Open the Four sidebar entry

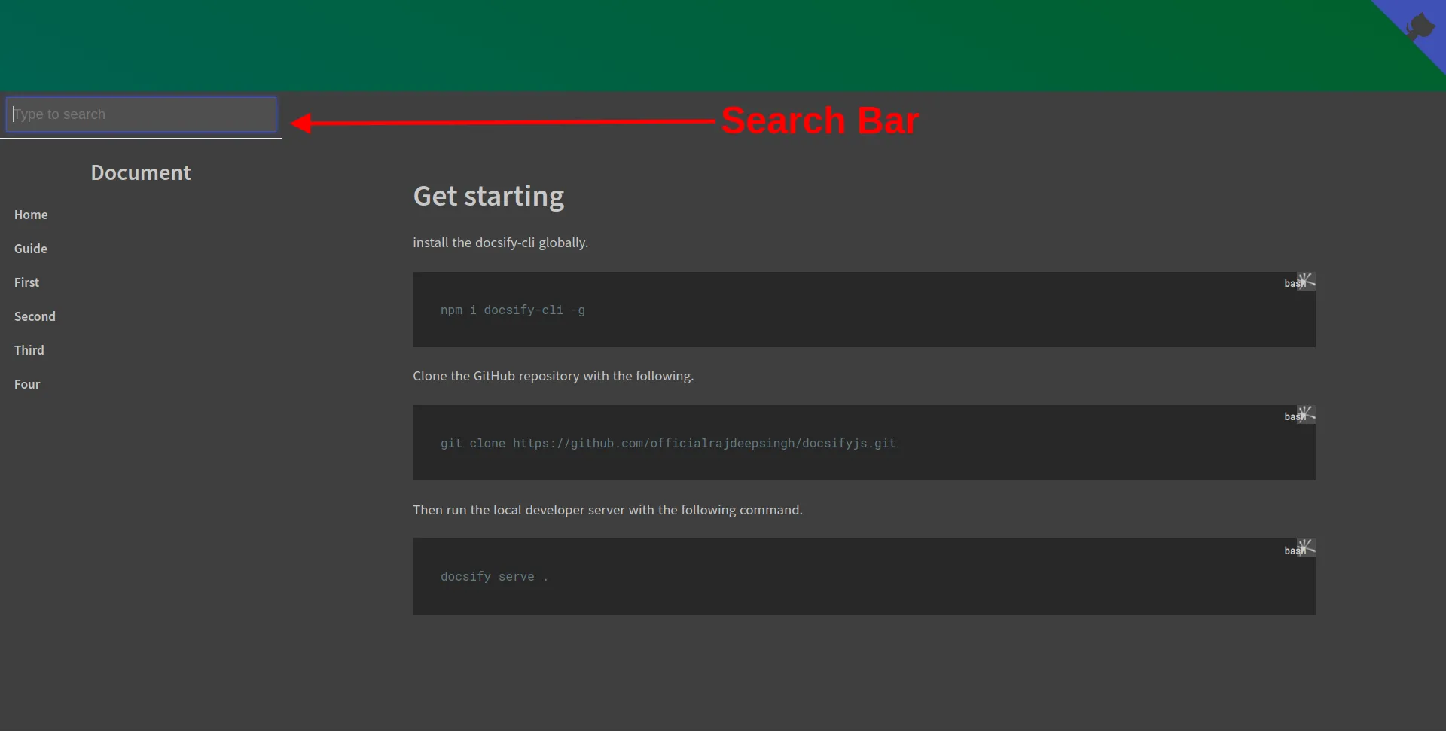pos(27,384)
